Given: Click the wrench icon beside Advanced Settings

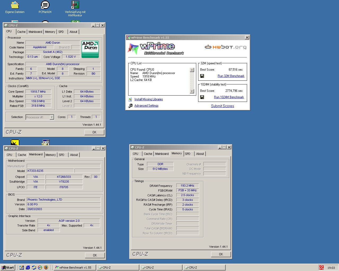Looking at the screenshot, I should (130, 106).
